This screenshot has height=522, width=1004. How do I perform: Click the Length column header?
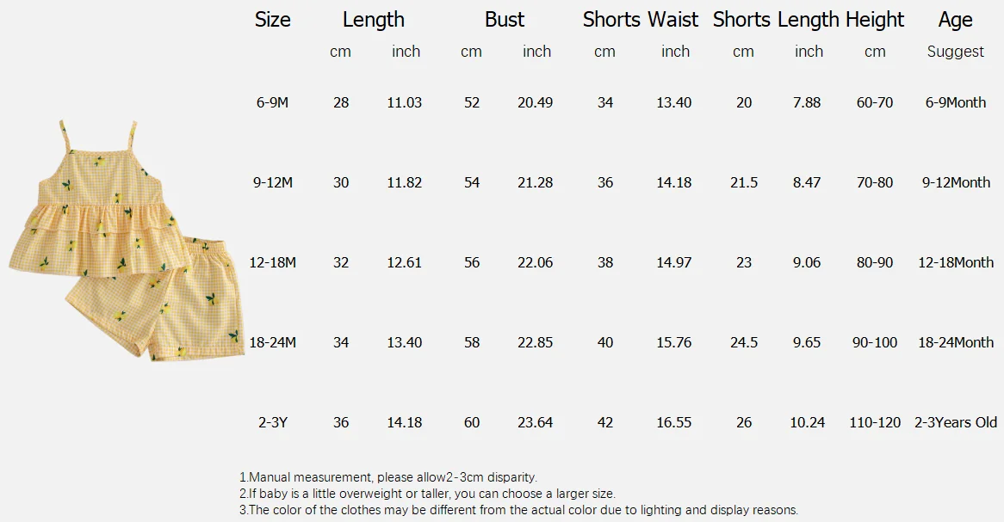point(374,20)
